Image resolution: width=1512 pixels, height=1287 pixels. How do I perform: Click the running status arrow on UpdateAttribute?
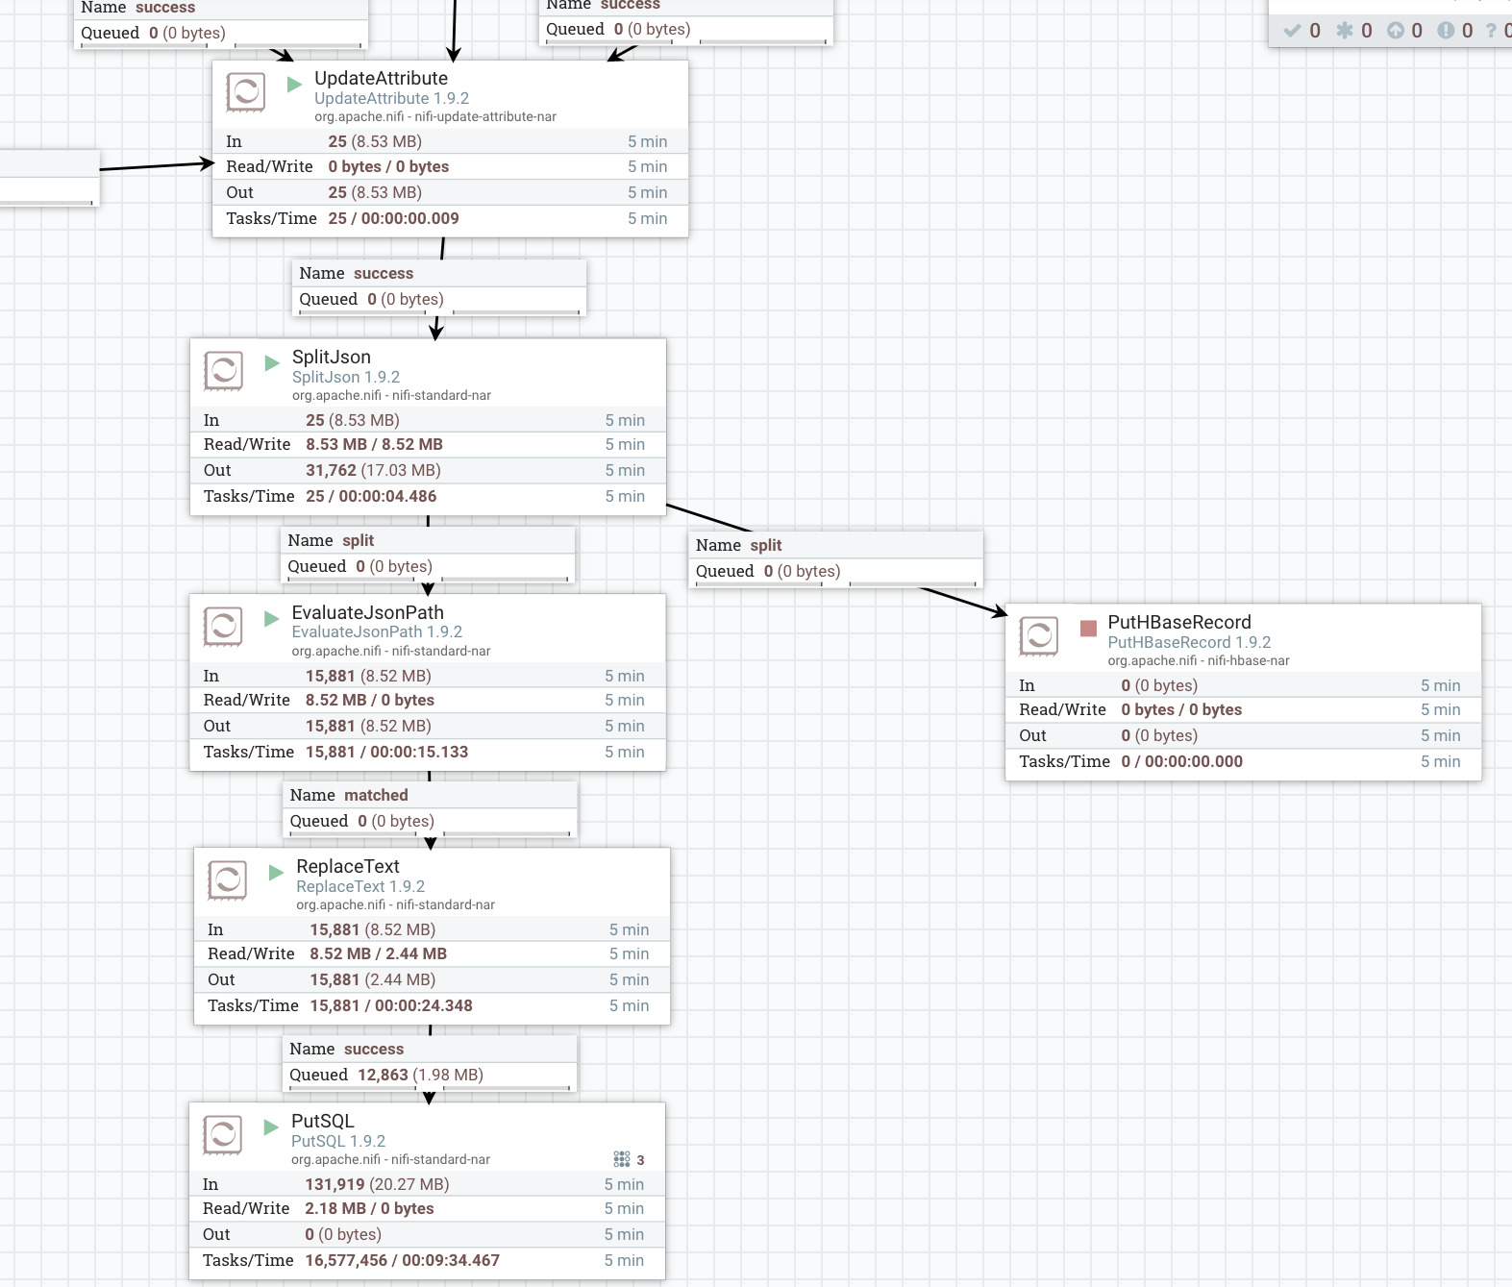coord(295,85)
